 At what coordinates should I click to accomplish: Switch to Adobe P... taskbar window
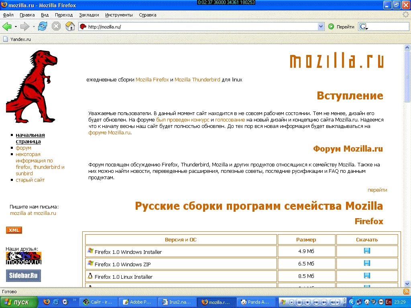(138, 302)
